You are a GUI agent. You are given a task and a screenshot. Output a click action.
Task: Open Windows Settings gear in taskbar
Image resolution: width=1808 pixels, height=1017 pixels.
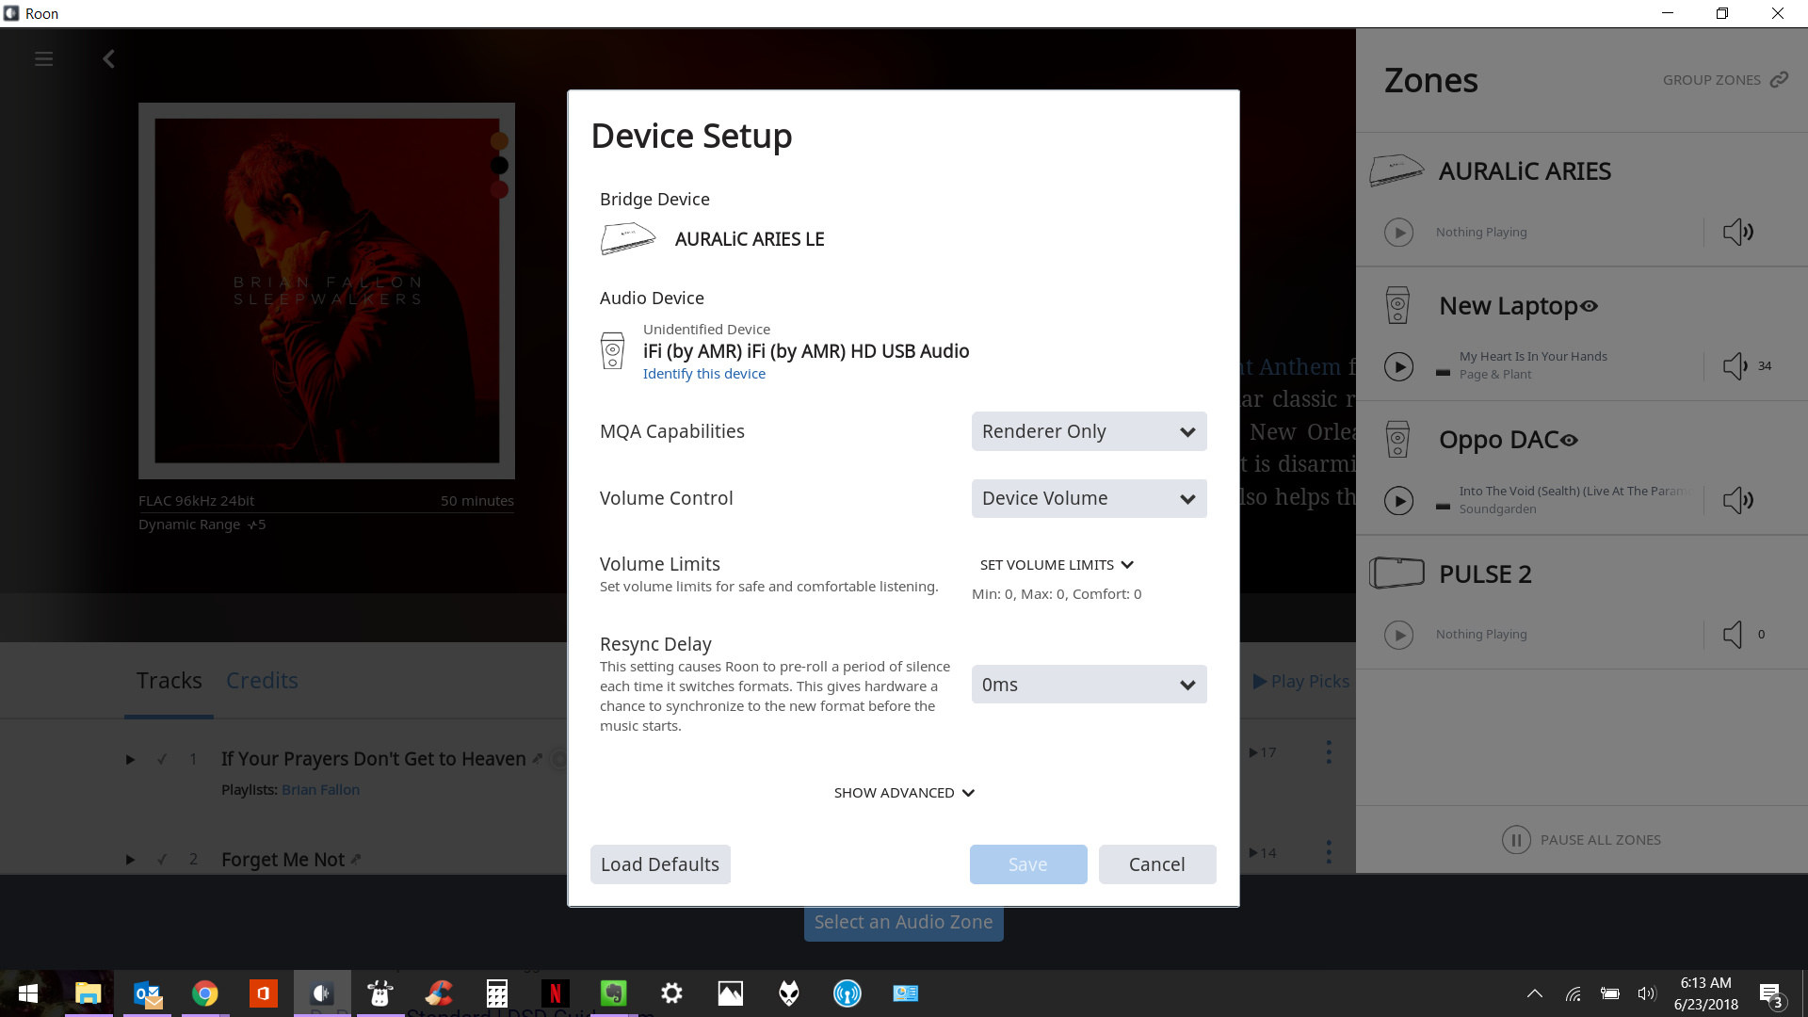[671, 993]
